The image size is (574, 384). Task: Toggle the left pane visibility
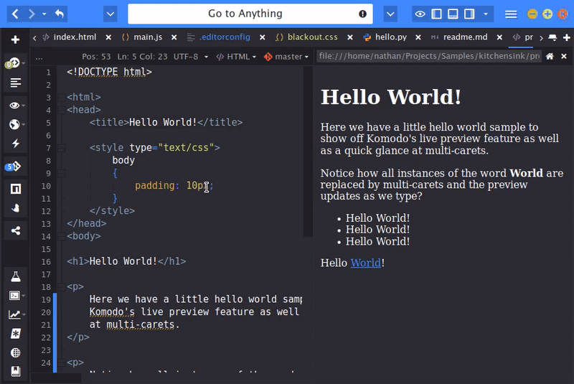coord(436,14)
